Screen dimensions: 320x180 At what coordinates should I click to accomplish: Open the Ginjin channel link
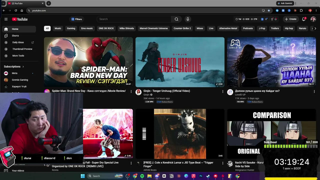[146, 95]
